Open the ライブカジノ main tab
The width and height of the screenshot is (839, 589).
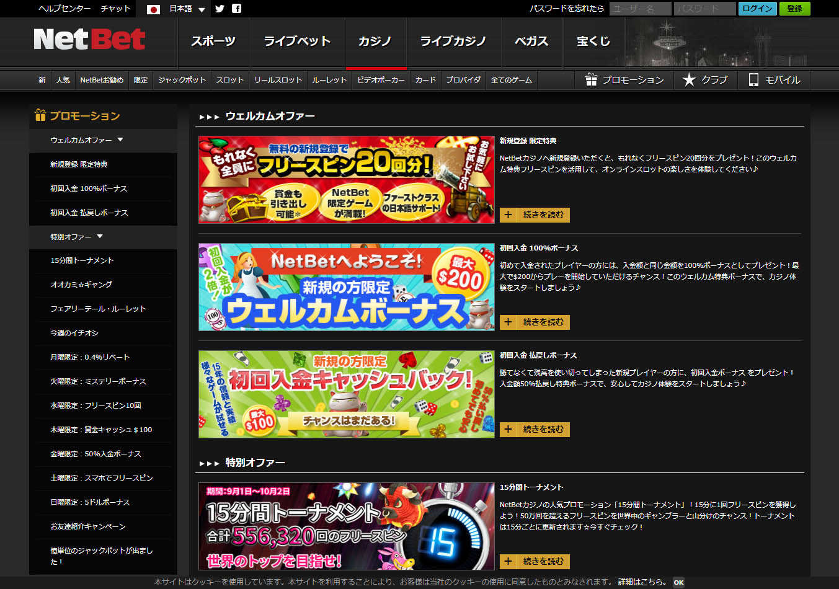453,42
